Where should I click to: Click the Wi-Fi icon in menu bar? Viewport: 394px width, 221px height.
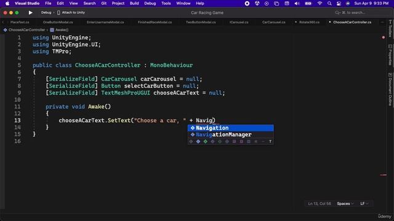tap(320, 4)
